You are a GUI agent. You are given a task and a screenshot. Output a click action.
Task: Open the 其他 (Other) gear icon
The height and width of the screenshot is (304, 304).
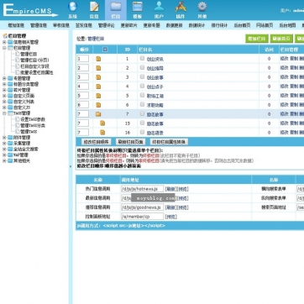tap(202, 7)
